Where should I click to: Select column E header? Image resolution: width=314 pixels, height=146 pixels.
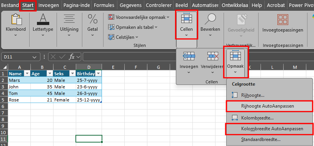pyautogui.click(x=113, y=67)
